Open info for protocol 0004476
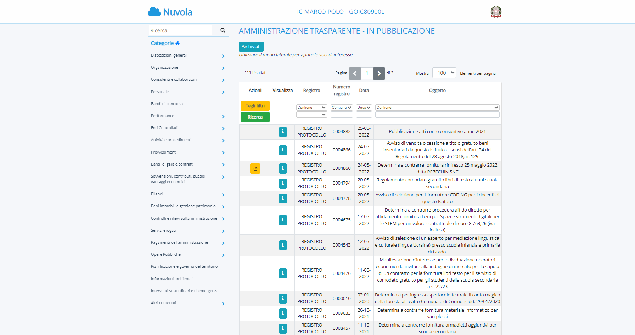This screenshot has height=335, width=635. [x=282, y=273]
